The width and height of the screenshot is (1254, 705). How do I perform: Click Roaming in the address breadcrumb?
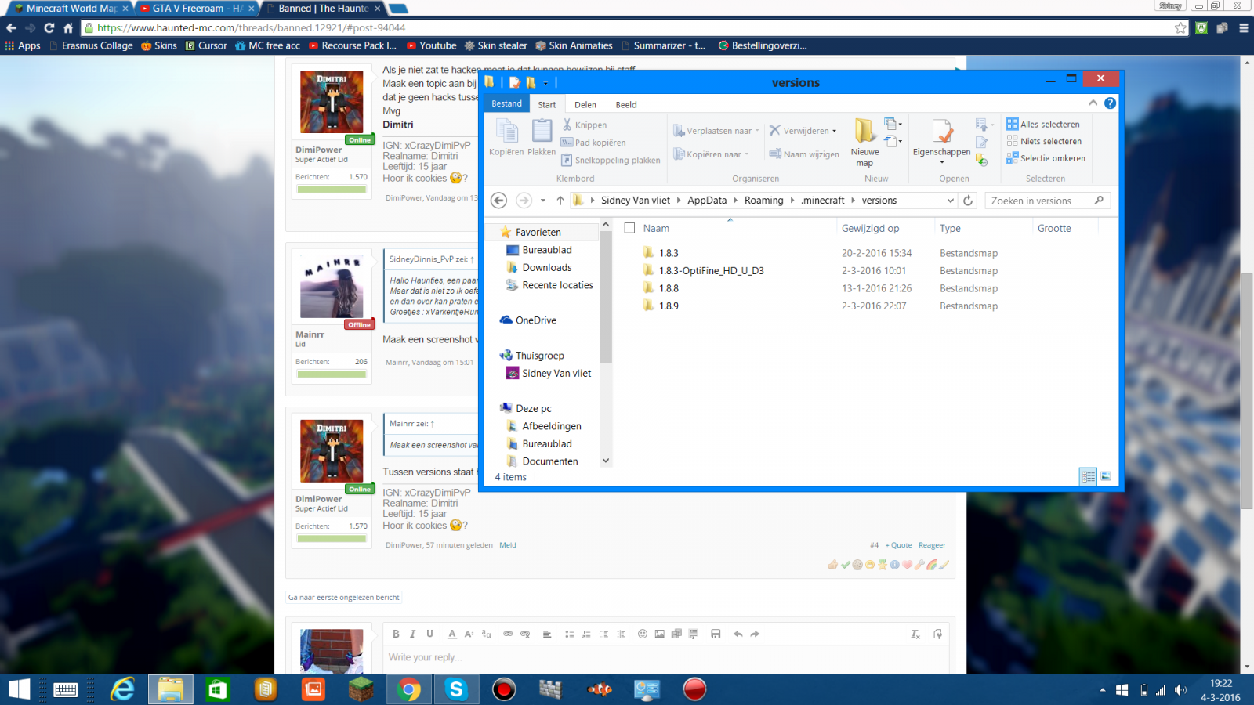763,201
